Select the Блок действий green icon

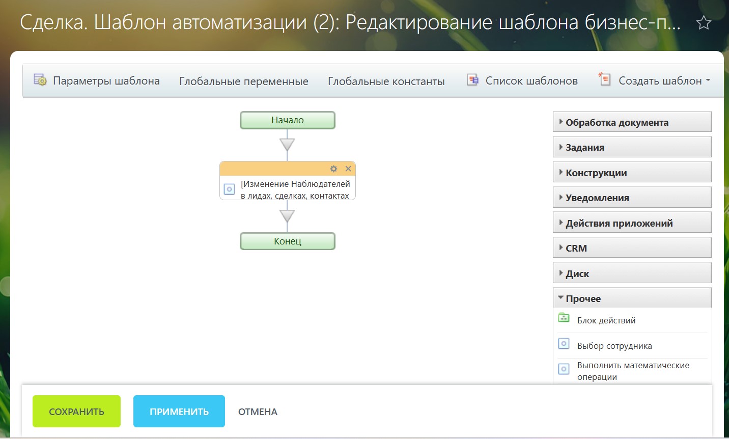(564, 318)
